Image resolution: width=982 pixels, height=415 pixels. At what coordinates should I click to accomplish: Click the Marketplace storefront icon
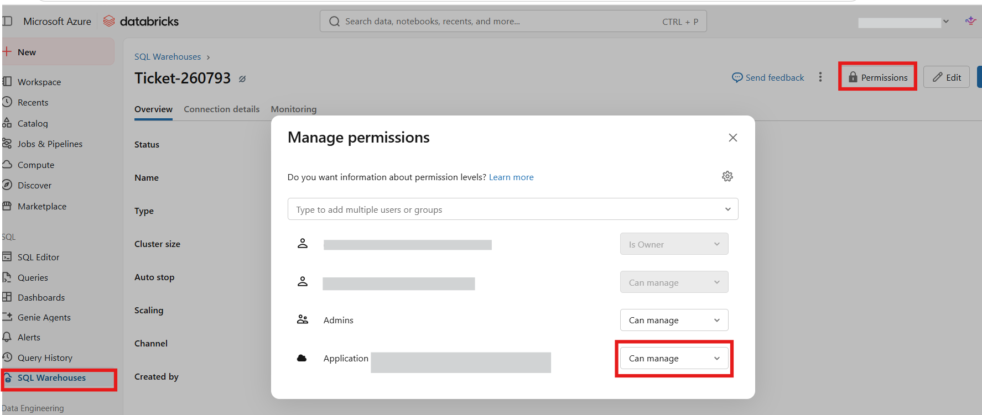7,206
